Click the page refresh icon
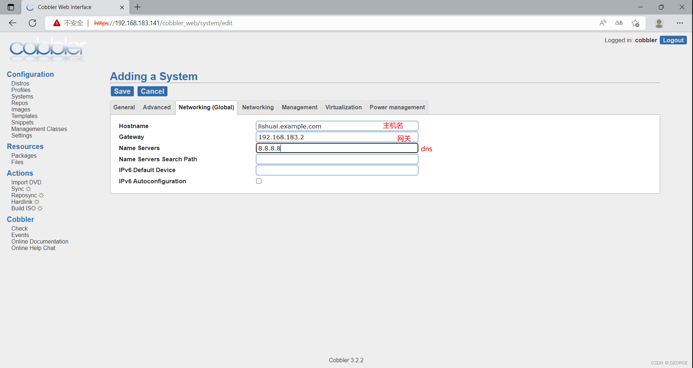This screenshot has height=368, width=693. 32,23
